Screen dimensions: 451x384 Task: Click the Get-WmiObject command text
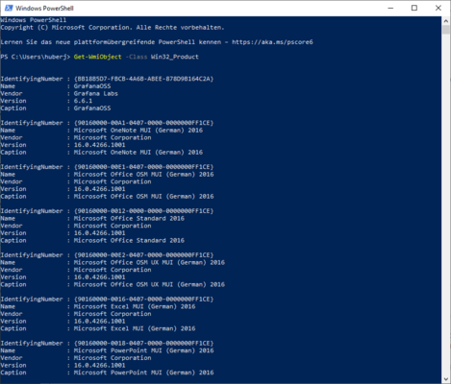[97, 57]
